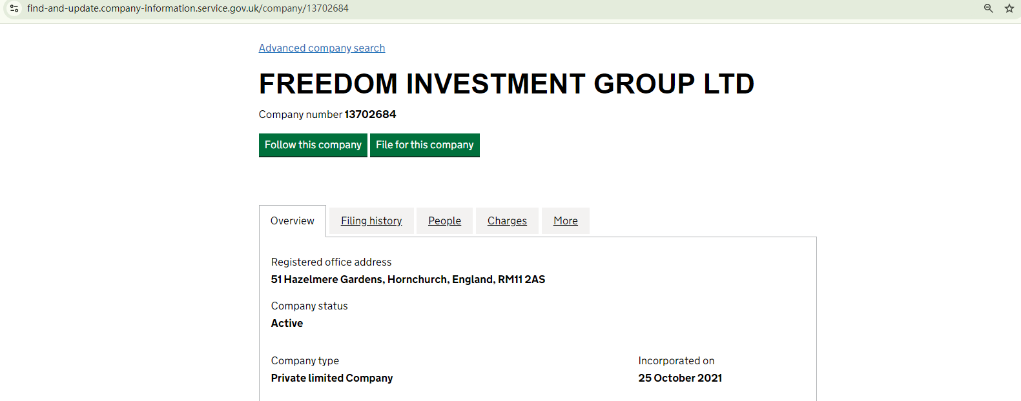Bookmark this page with the star icon
1021x401 pixels.
(1009, 8)
